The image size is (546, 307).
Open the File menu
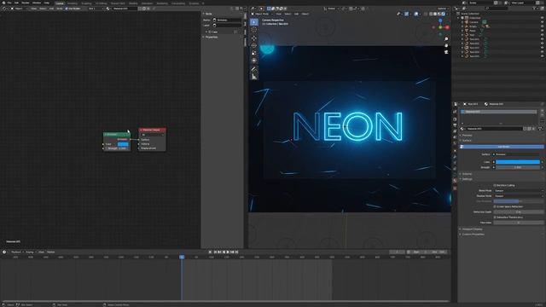tap(9, 3)
